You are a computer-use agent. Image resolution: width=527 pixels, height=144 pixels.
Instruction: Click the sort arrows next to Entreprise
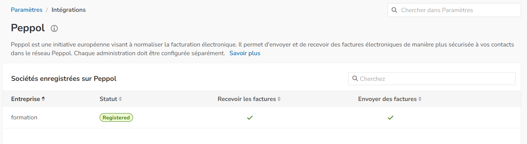(x=43, y=99)
